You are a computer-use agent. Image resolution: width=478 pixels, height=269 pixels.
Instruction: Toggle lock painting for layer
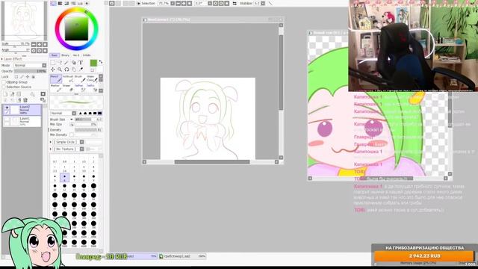pyautogui.click(x=22, y=77)
